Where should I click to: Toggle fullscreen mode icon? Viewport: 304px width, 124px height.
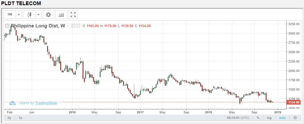click(73, 15)
